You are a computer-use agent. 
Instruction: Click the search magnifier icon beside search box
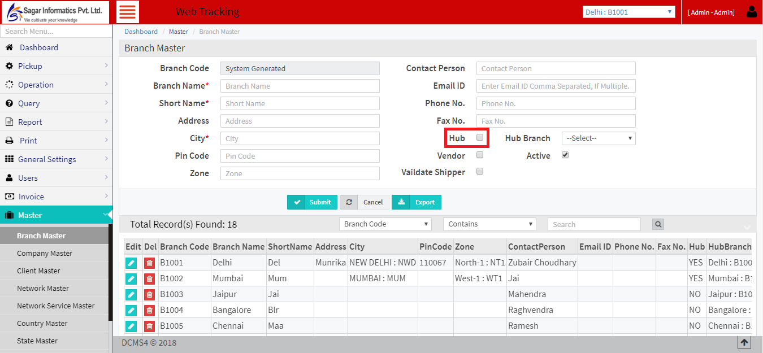(657, 224)
